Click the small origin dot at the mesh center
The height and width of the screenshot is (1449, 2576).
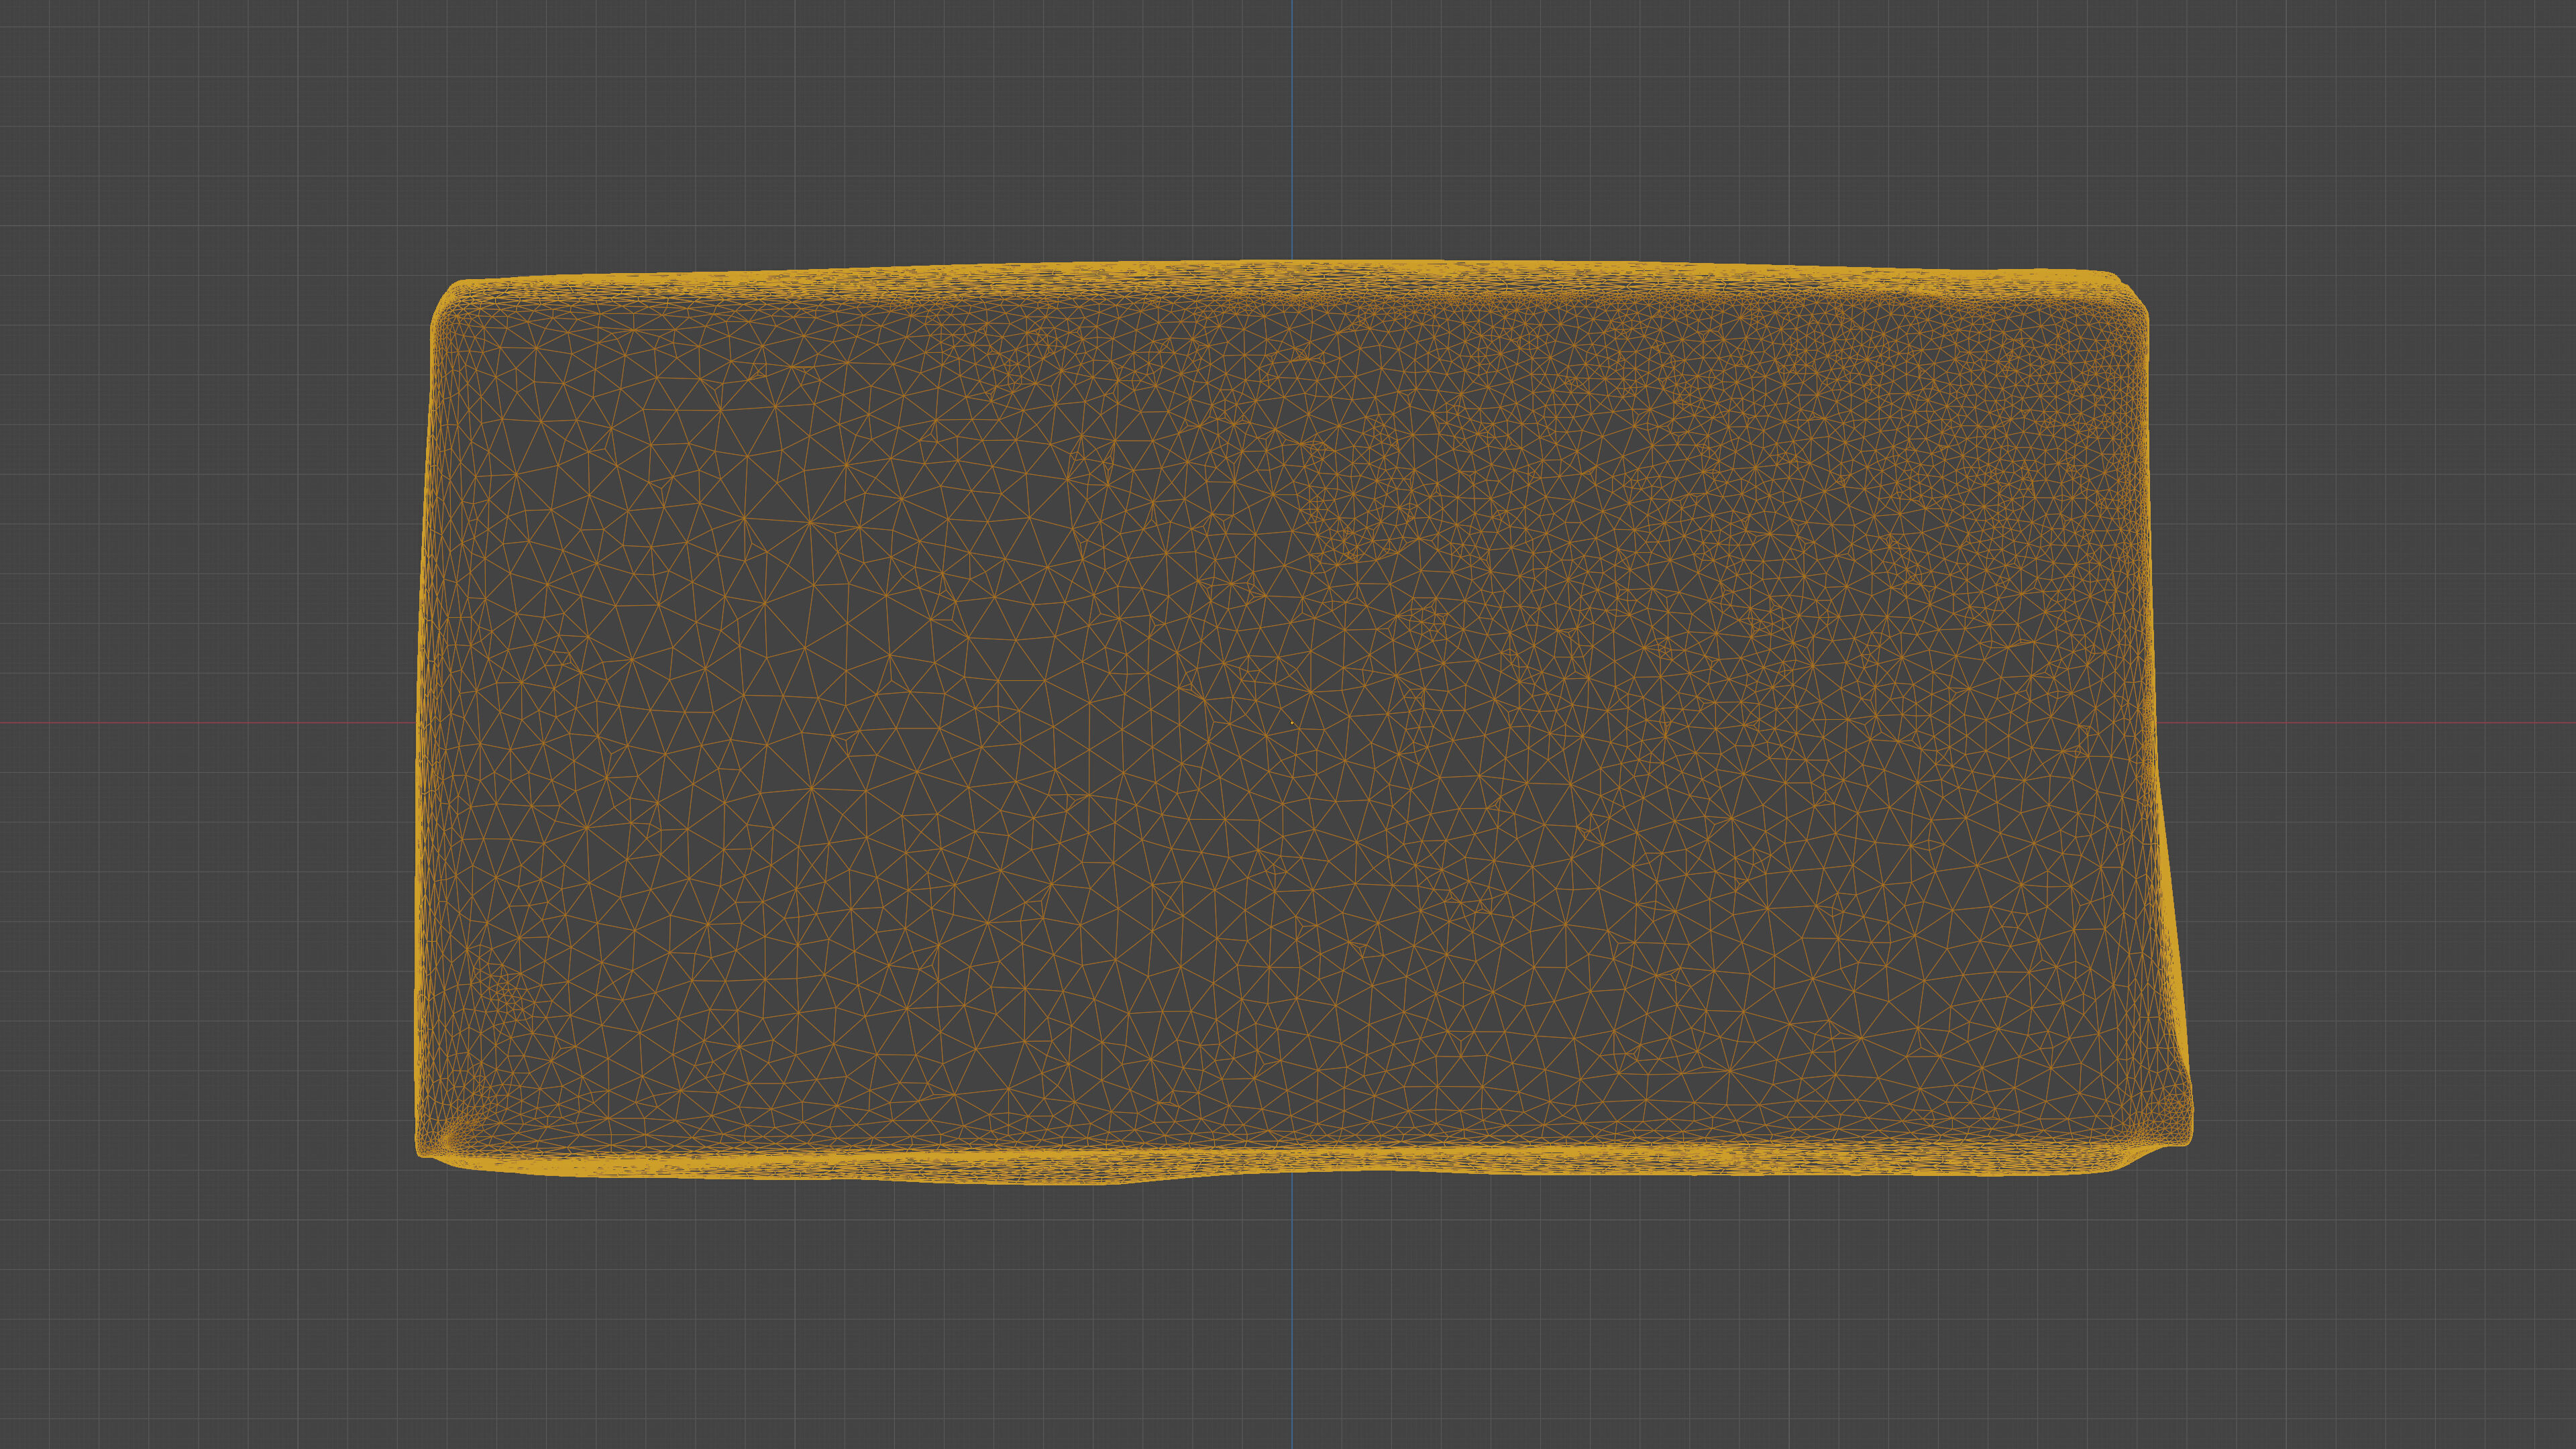[x=1292, y=724]
